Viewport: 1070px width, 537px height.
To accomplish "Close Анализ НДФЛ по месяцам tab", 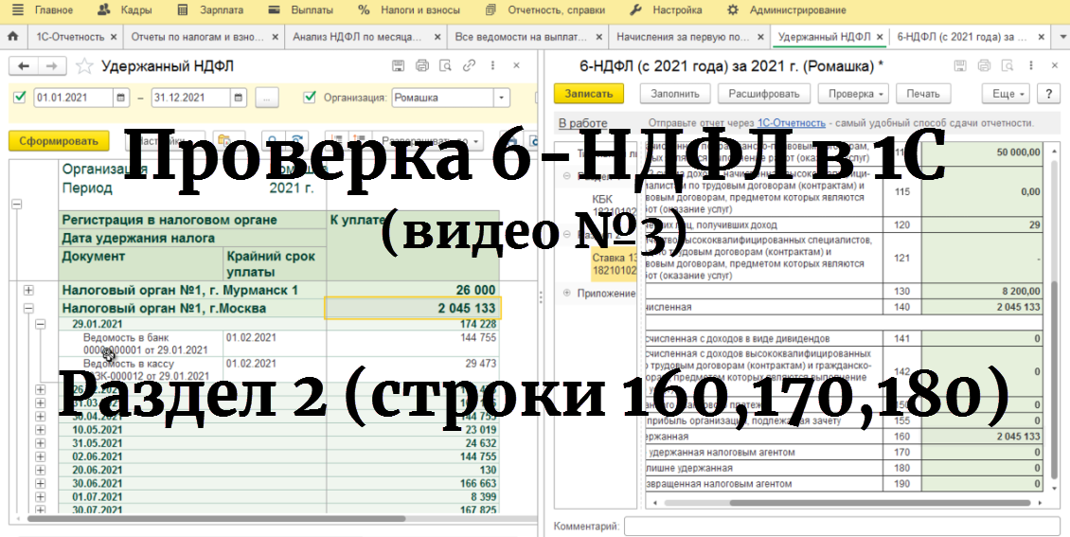I will (437, 37).
